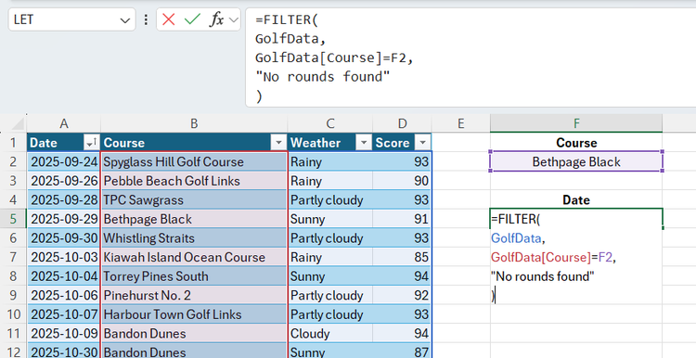Viewport: 696px width, 358px height.
Task: Select column B header
Action: tap(194, 123)
